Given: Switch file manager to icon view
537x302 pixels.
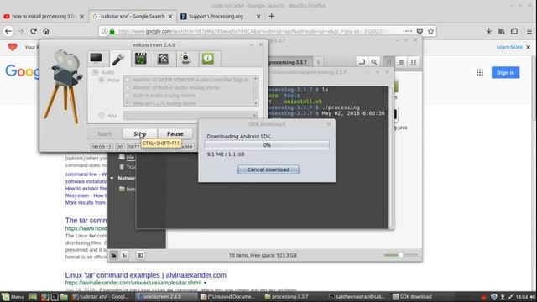Looking at the screenshot, I should [388, 62].
